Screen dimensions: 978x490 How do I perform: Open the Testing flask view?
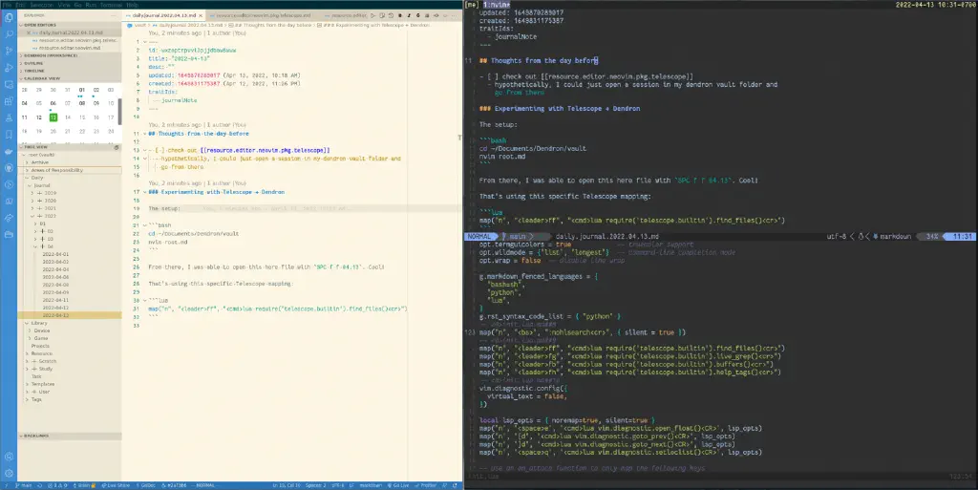point(9,117)
